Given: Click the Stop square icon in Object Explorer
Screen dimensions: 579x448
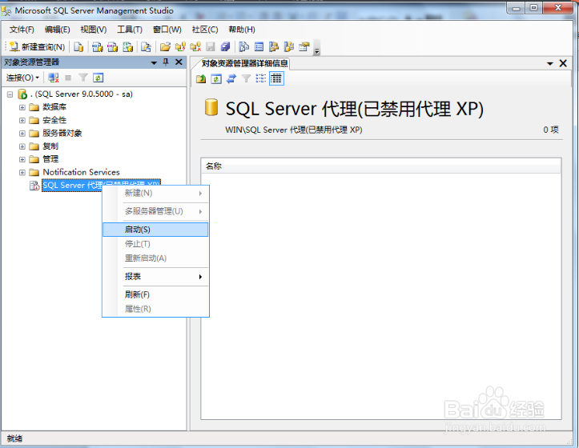Looking at the screenshot, I should pyautogui.click(x=68, y=78).
